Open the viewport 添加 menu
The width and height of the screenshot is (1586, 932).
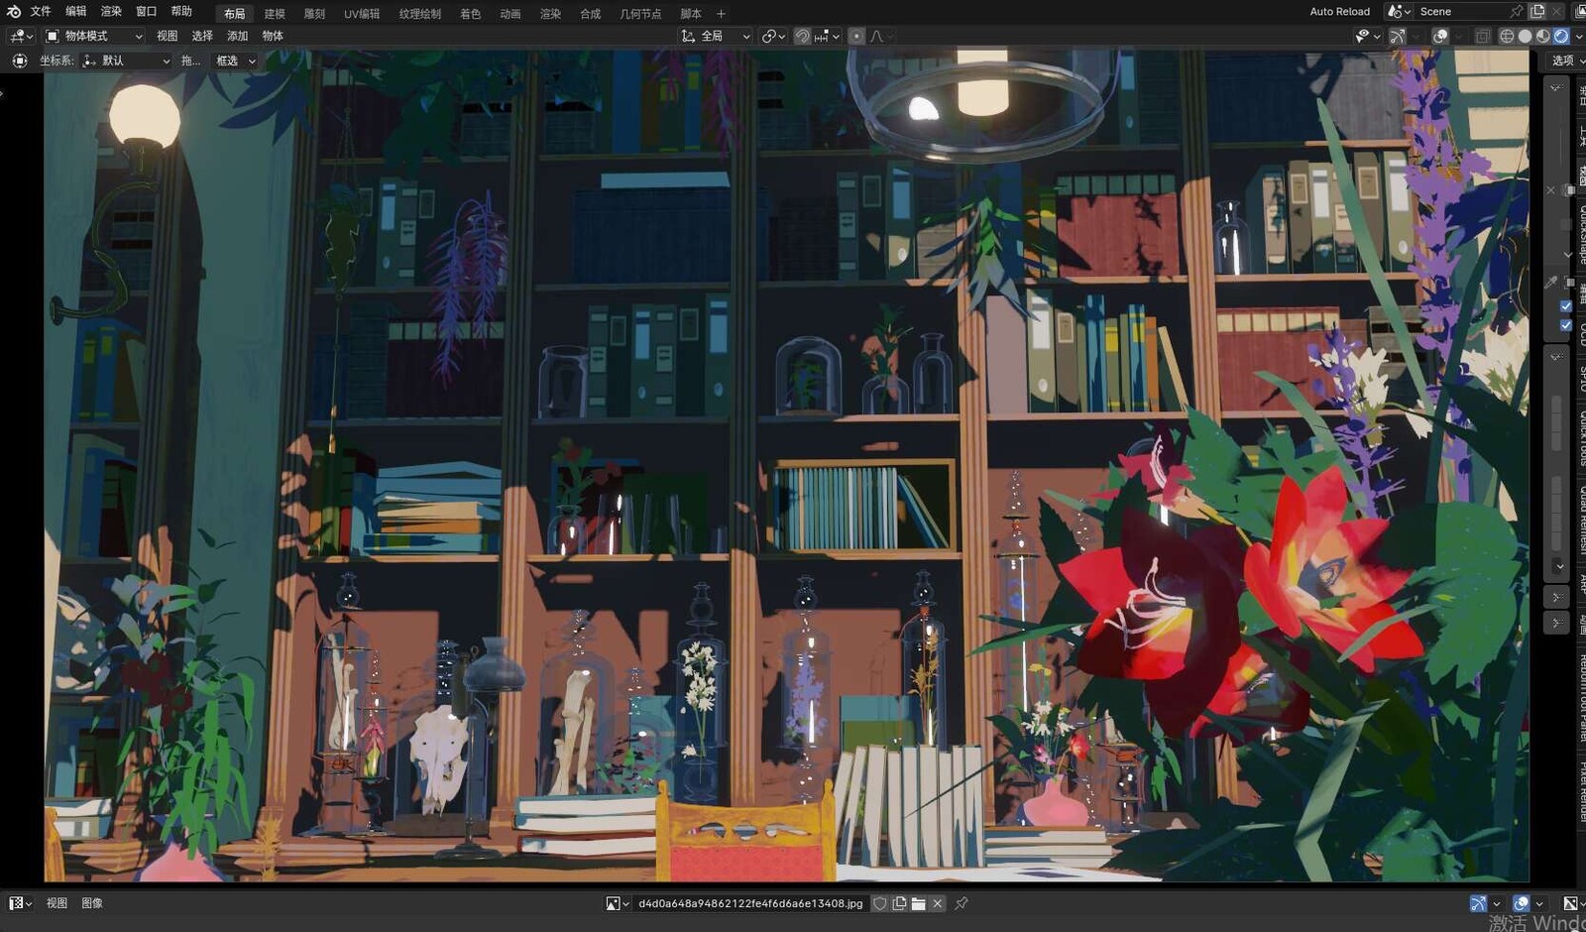(x=238, y=36)
